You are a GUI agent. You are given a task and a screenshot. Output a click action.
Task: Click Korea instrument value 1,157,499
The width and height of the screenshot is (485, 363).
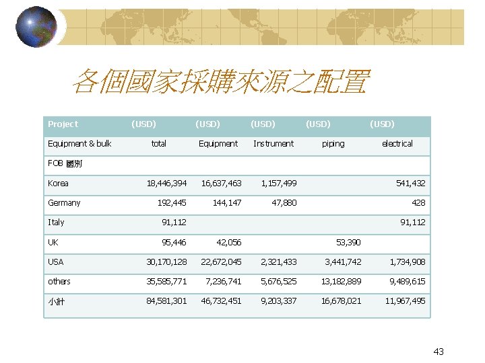279,184
